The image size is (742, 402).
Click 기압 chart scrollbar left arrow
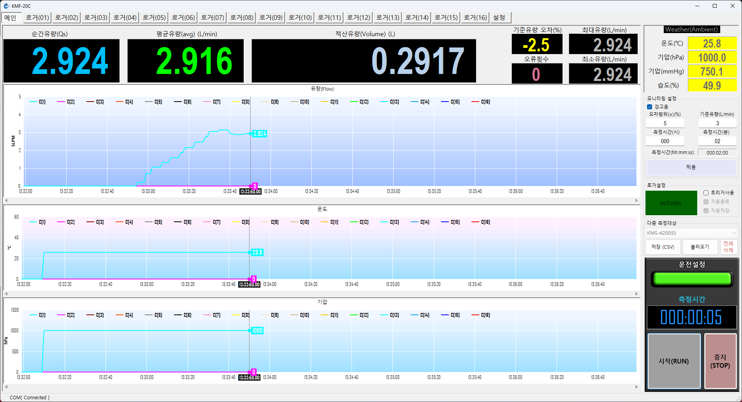[x=6, y=387]
